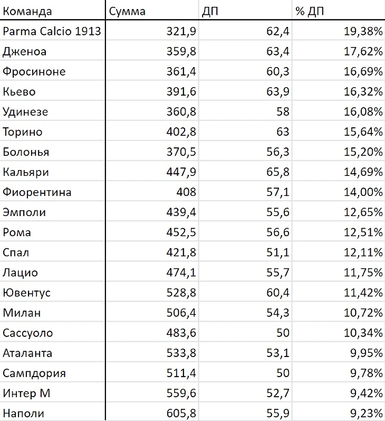
Task: Select the % ДП header cell
Action: coord(339,10)
